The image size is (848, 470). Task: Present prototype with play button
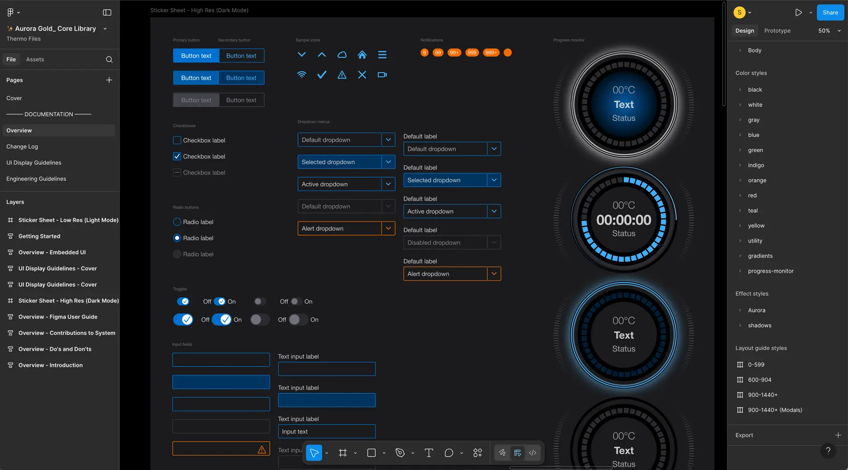[x=798, y=12]
